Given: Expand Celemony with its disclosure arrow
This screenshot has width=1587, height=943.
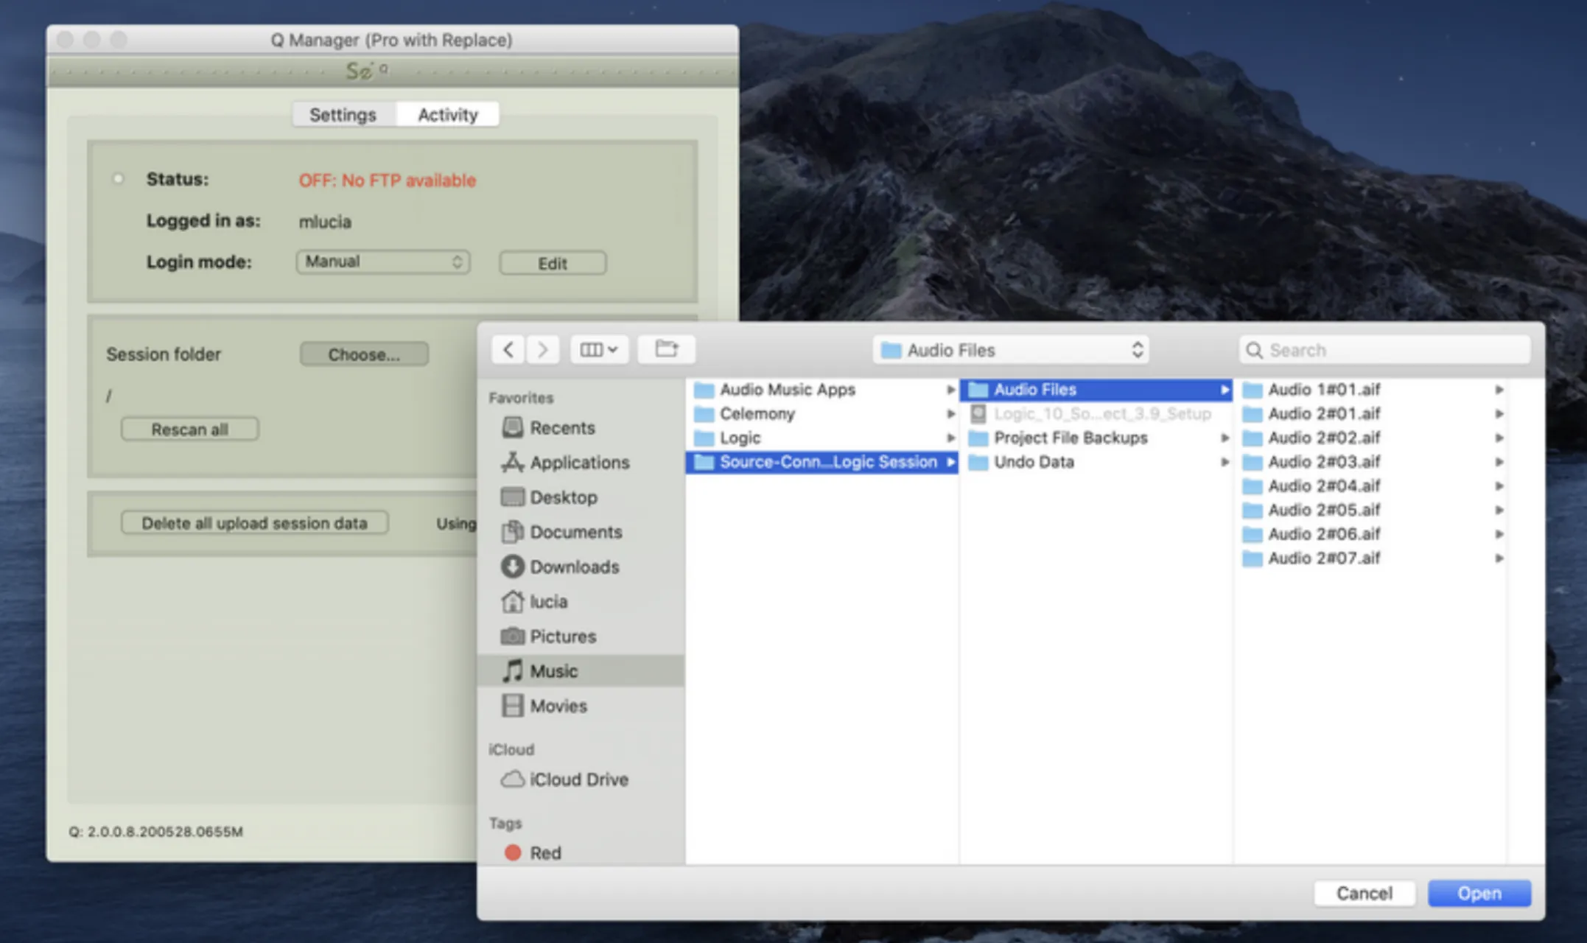Looking at the screenshot, I should [950, 414].
